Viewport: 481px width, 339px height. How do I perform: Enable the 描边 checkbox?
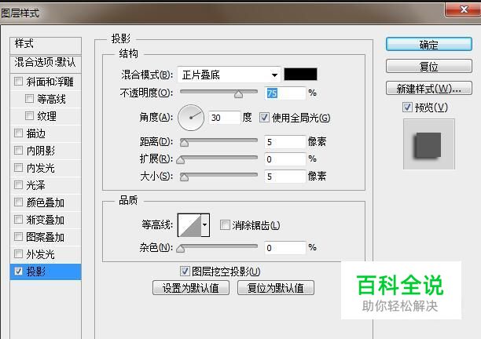click(x=18, y=133)
